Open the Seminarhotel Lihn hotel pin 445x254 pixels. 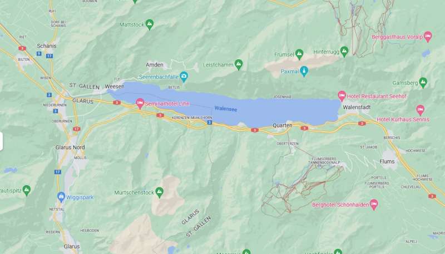tap(140, 104)
